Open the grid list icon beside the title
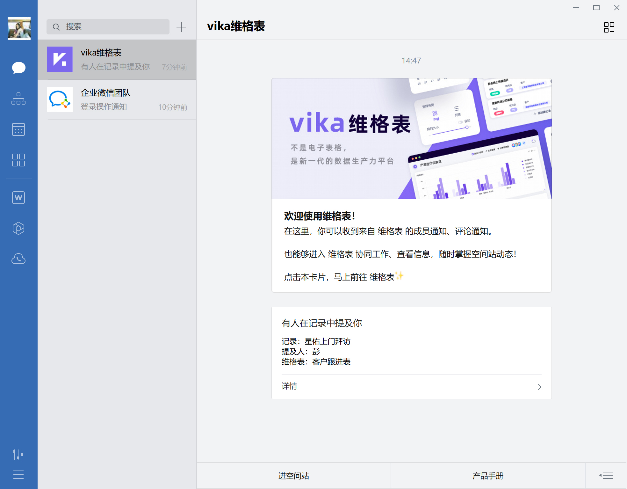 point(609,27)
